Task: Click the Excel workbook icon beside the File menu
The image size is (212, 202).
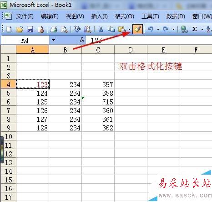Action: (8, 16)
